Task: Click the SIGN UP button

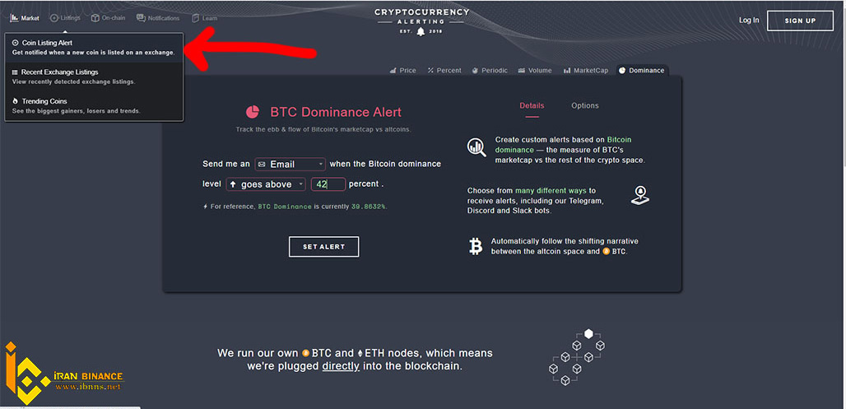Action: [x=800, y=21]
